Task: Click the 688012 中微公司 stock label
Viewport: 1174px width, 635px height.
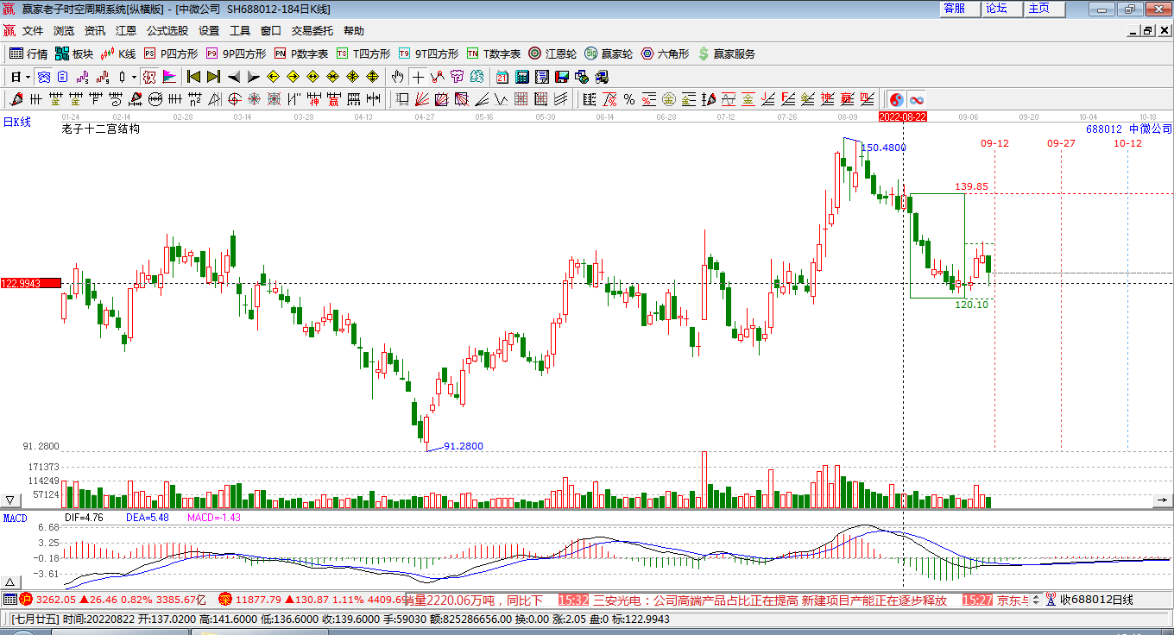Action: click(1129, 129)
